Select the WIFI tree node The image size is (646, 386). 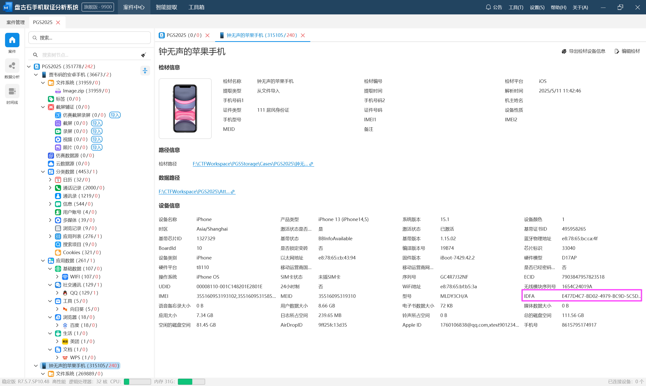pos(81,277)
